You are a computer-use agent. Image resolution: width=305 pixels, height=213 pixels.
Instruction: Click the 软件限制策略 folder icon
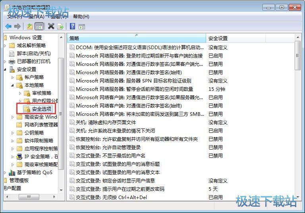point(19,141)
